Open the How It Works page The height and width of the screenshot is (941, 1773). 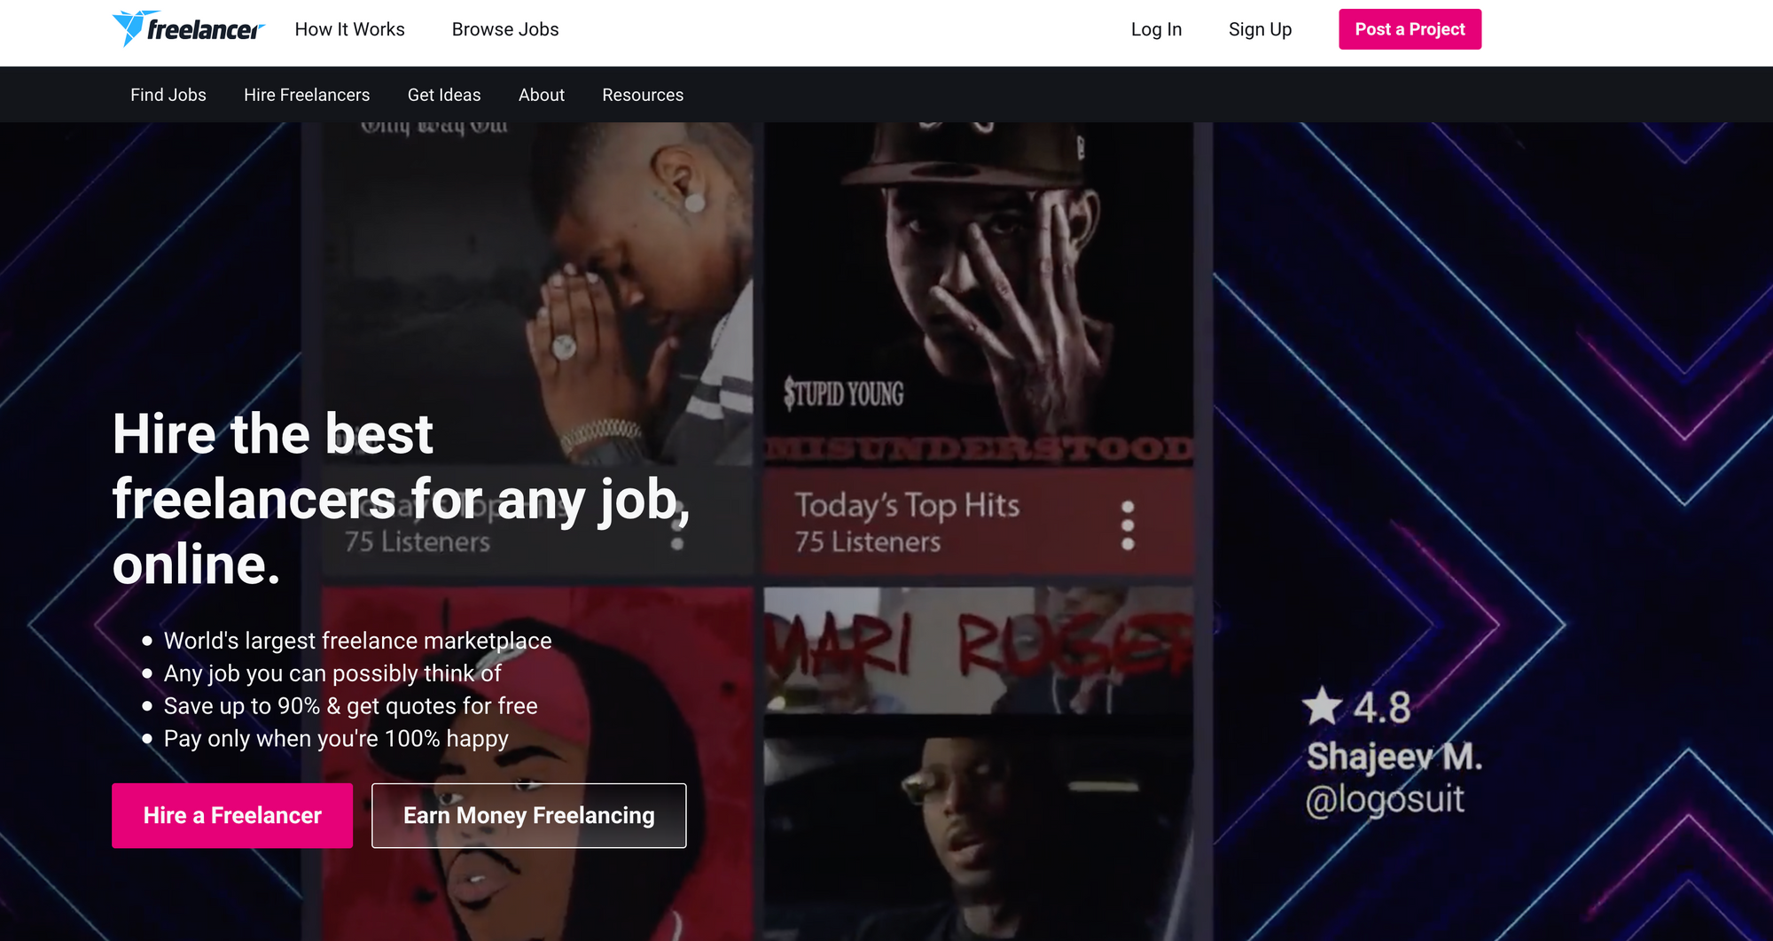pos(350,29)
